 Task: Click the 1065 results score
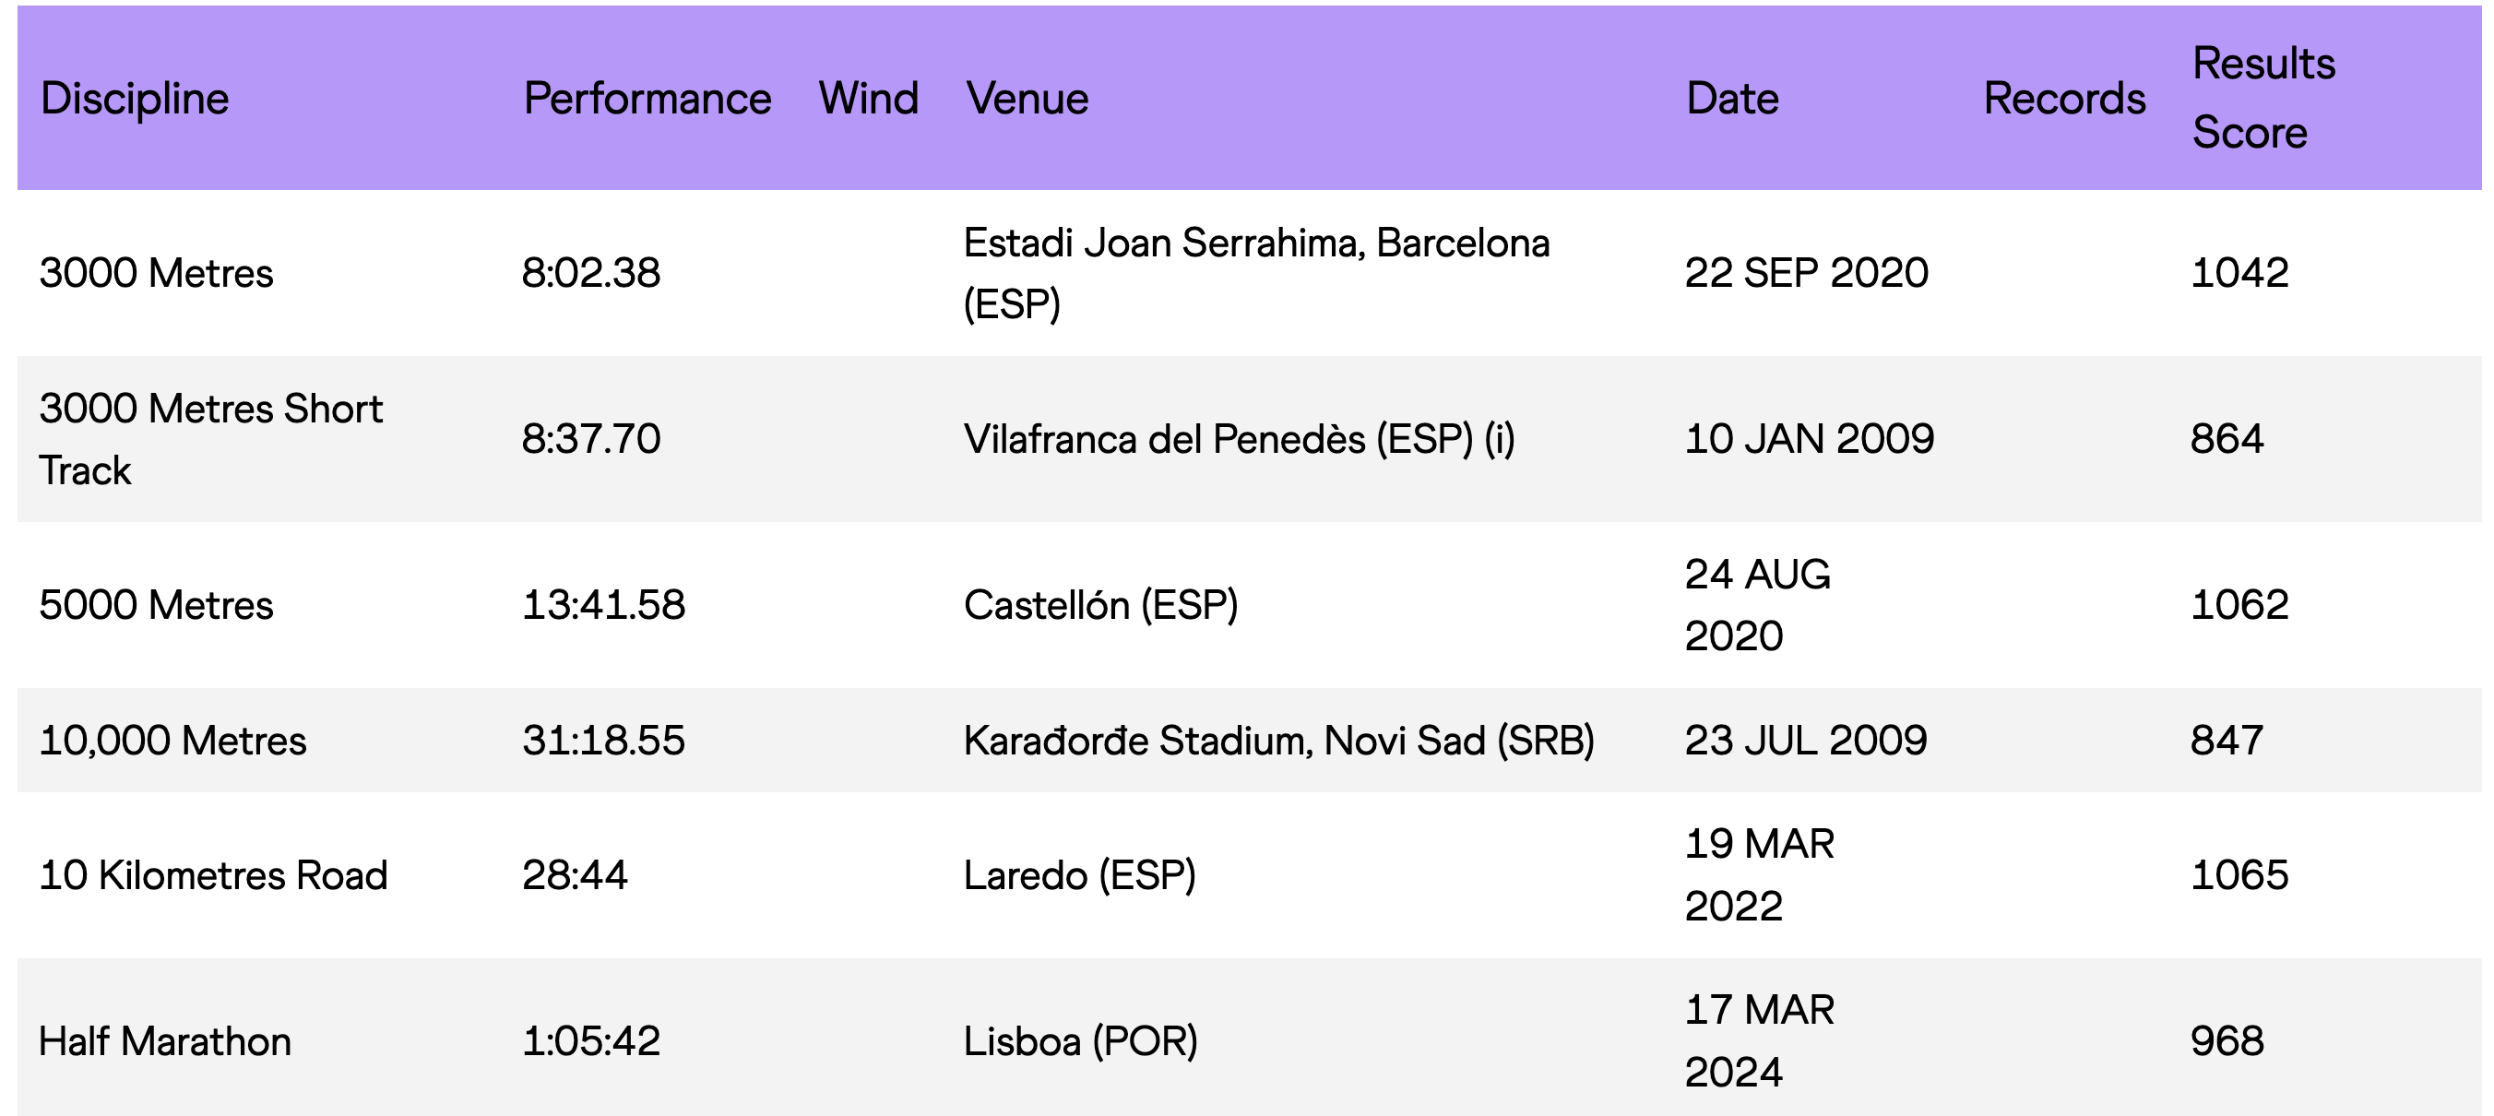click(2239, 875)
